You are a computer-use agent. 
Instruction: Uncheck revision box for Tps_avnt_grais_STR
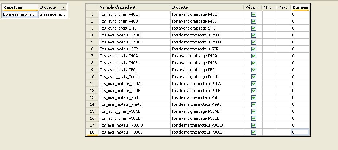[x=253, y=28]
